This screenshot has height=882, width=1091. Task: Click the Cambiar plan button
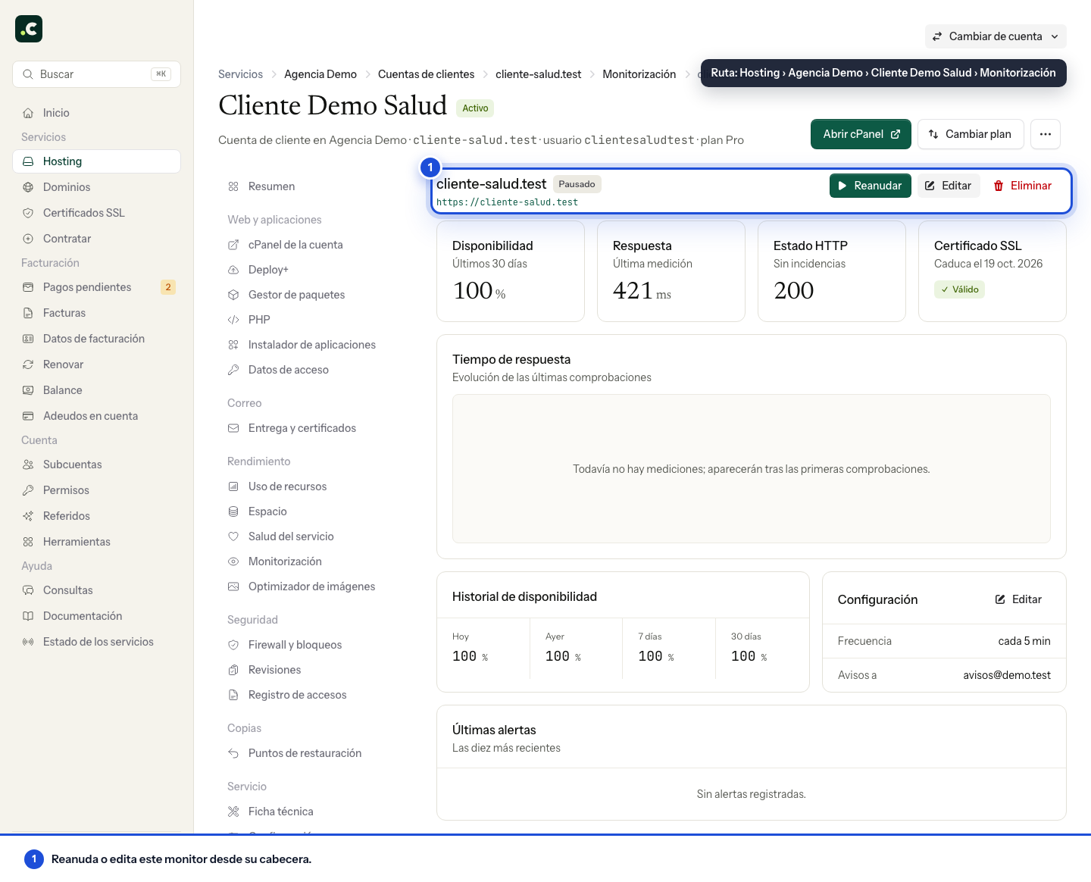[971, 134]
